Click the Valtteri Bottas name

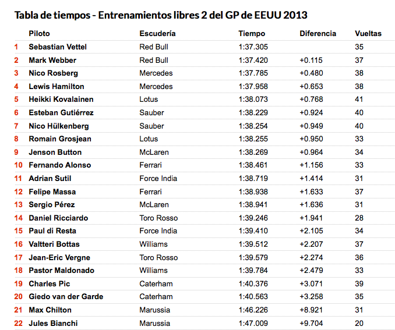(x=54, y=244)
